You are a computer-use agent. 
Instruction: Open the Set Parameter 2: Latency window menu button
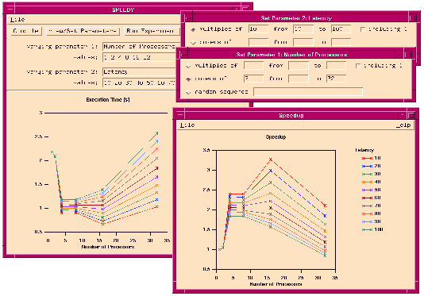coord(188,18)
